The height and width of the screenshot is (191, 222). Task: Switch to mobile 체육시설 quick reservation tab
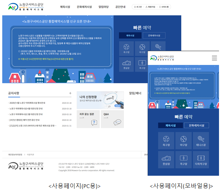pyautogui.click(x=170, y=125)
